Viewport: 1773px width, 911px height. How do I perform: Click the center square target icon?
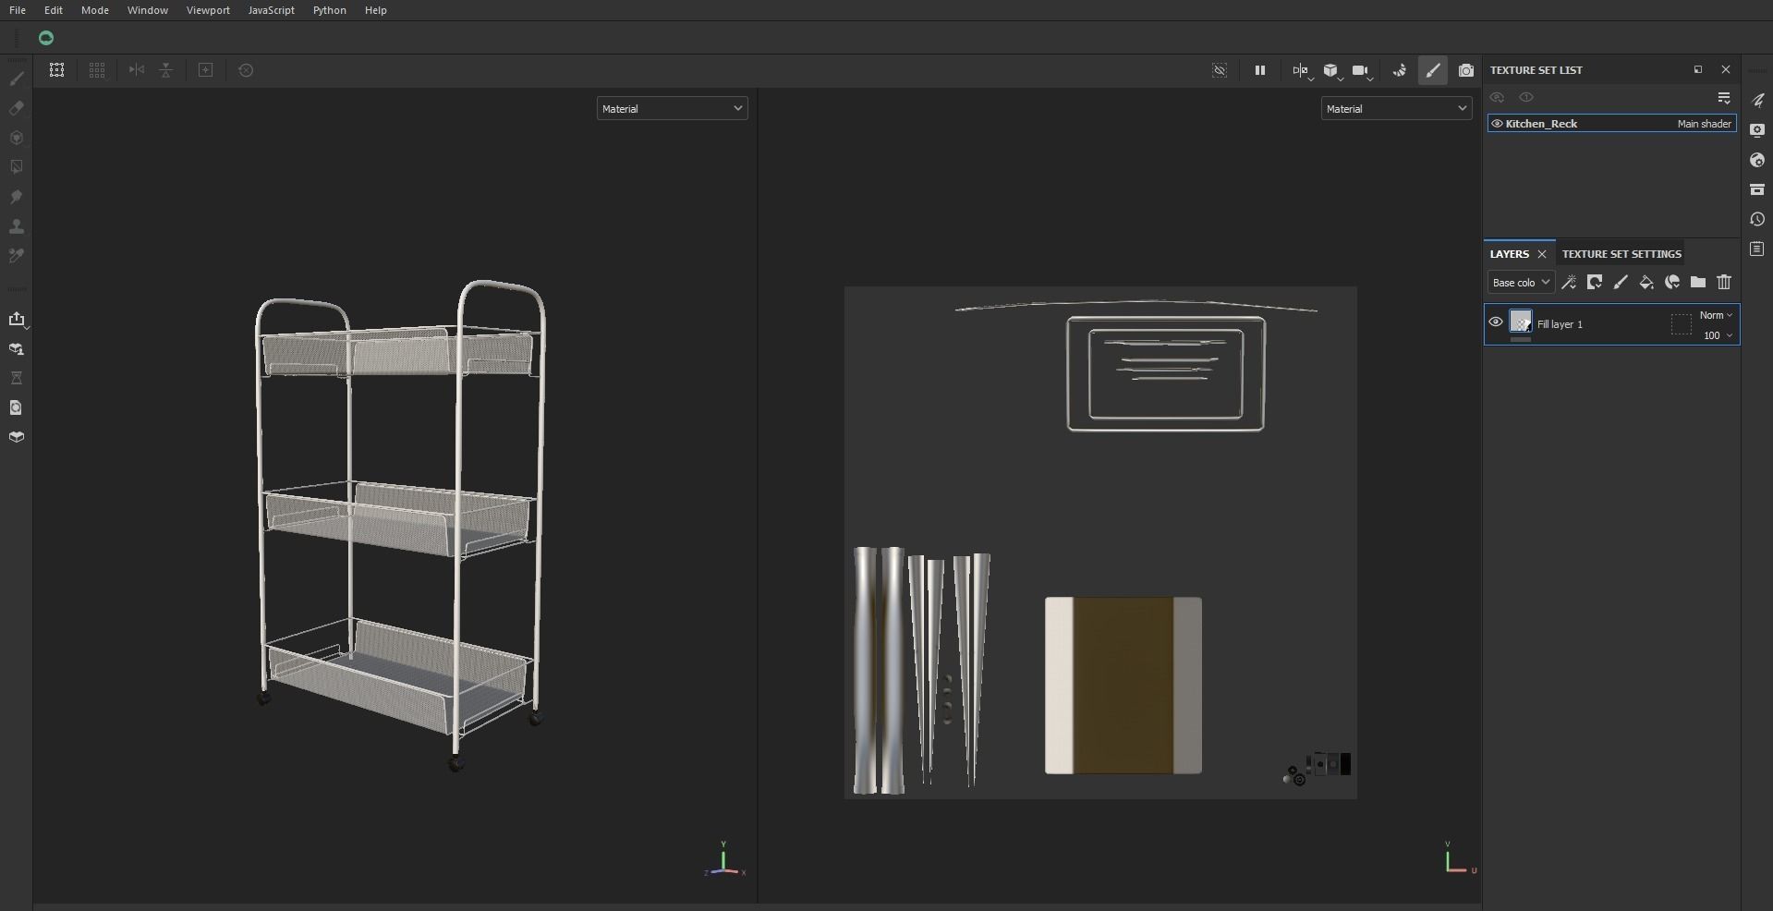[x=206, y=70]
